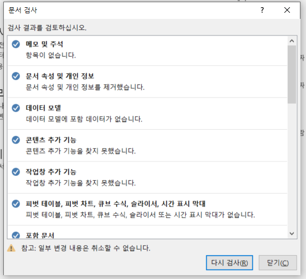Click the checkmark icon beside 콘텐츠 추가 기능
The image size is (306, 279).
click(16, 140)
